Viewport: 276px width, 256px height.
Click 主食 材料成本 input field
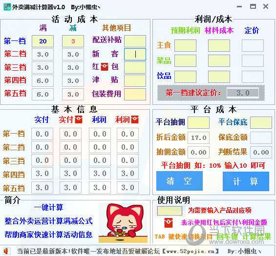219,45
